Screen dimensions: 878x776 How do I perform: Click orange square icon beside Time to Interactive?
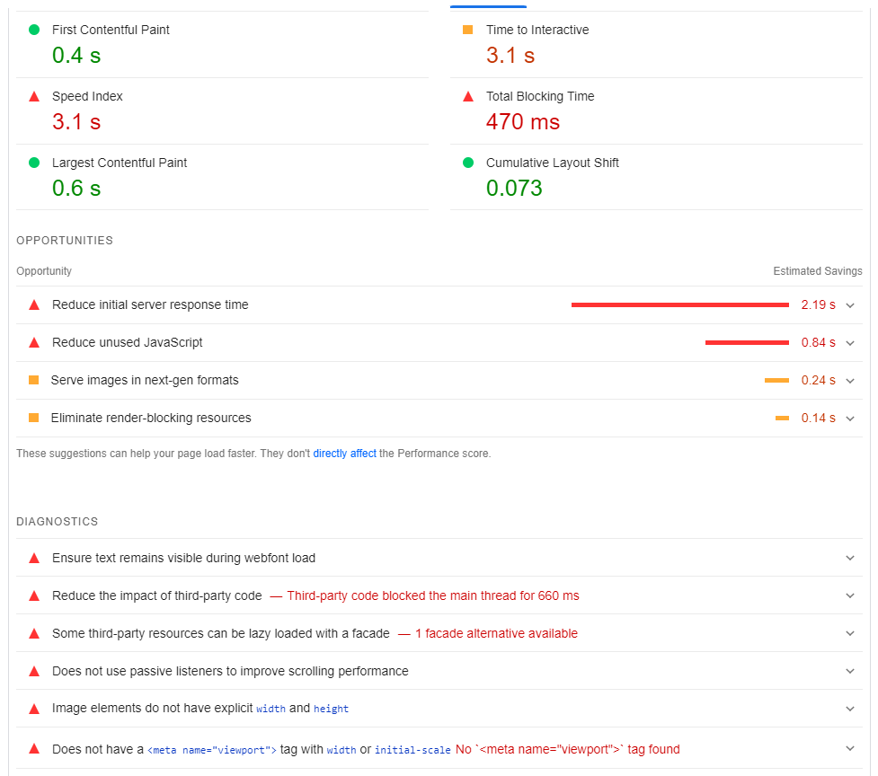coord(468,30)
